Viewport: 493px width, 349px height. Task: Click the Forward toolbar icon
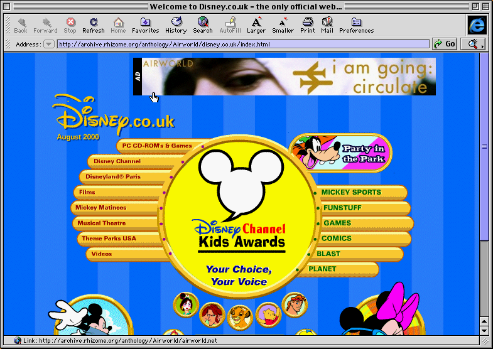(x=45, y=25)
